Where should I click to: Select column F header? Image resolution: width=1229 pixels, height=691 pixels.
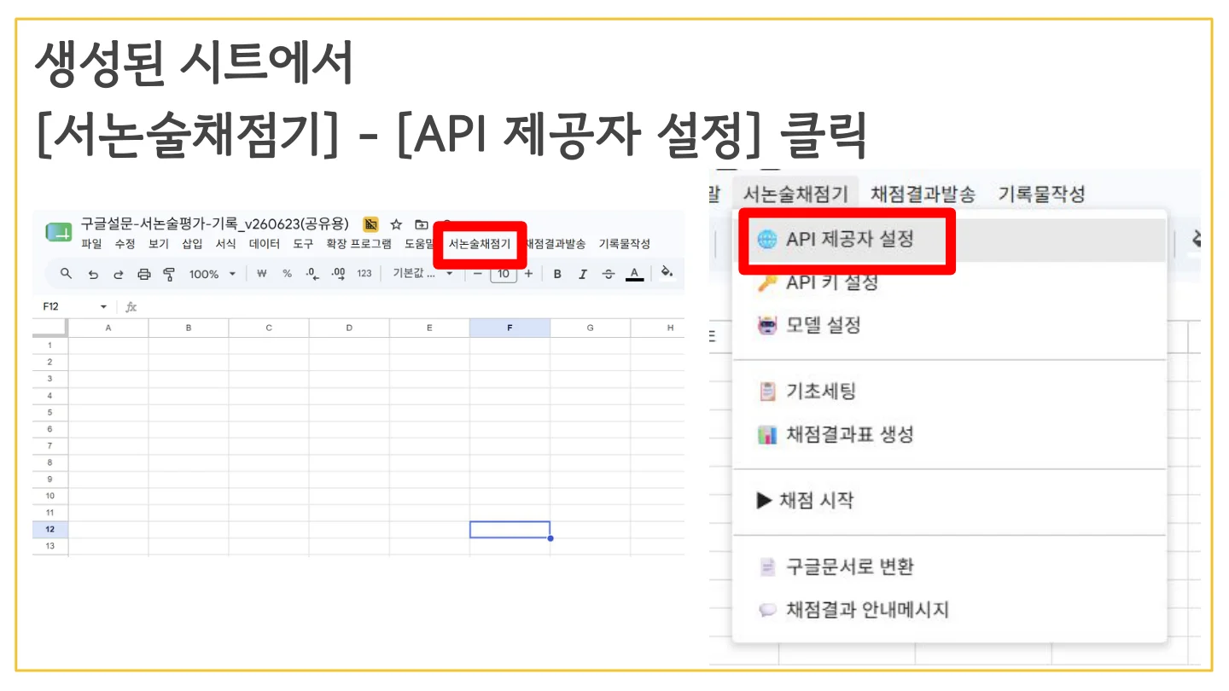(x=510, y=328)
